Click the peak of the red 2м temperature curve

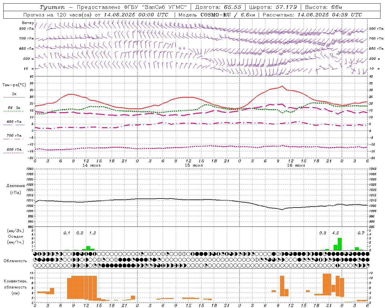[282, 86]
